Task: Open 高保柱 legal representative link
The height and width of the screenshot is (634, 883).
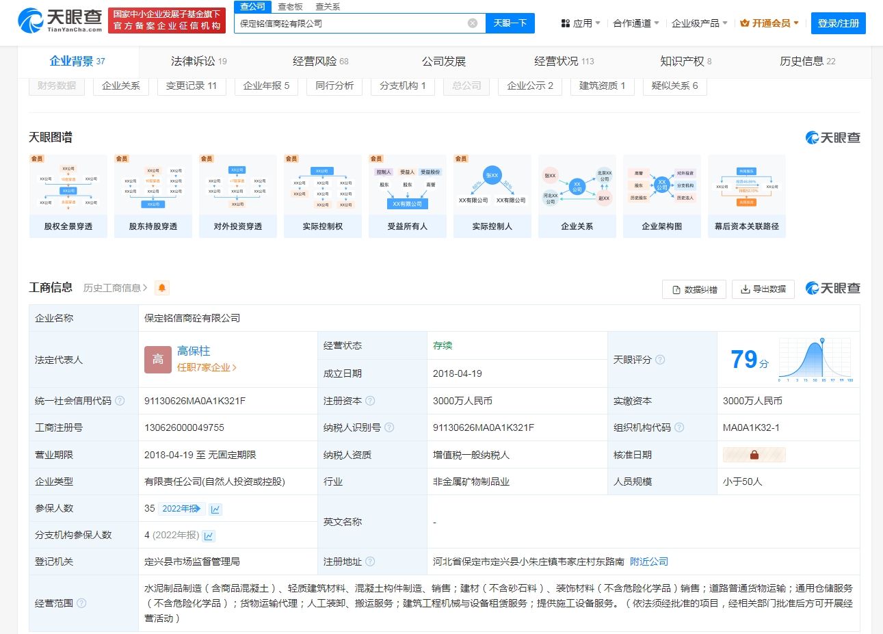Action: click(x=194, y=351)
